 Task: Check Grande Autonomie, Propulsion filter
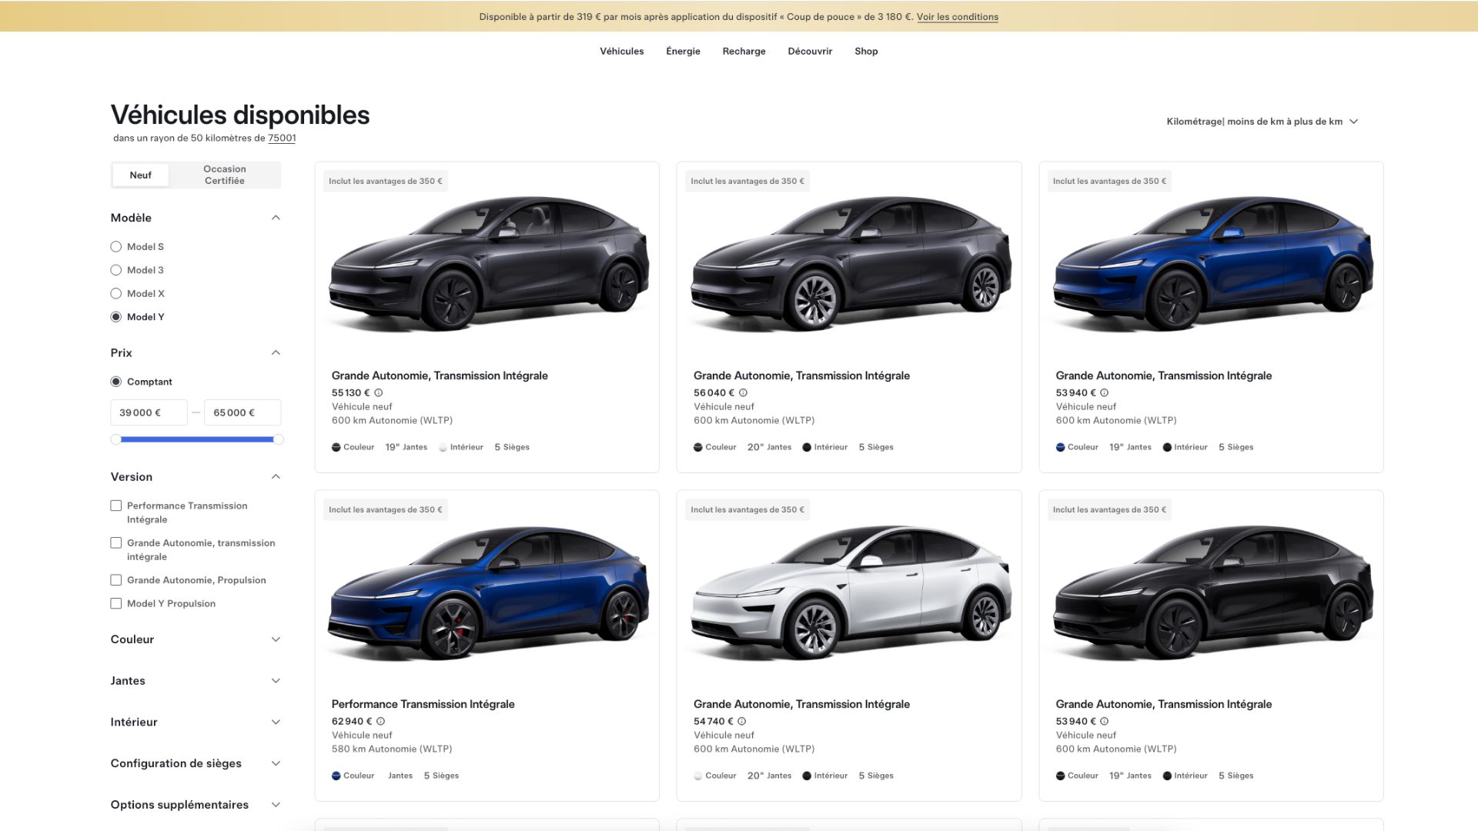tap(116, 580)
